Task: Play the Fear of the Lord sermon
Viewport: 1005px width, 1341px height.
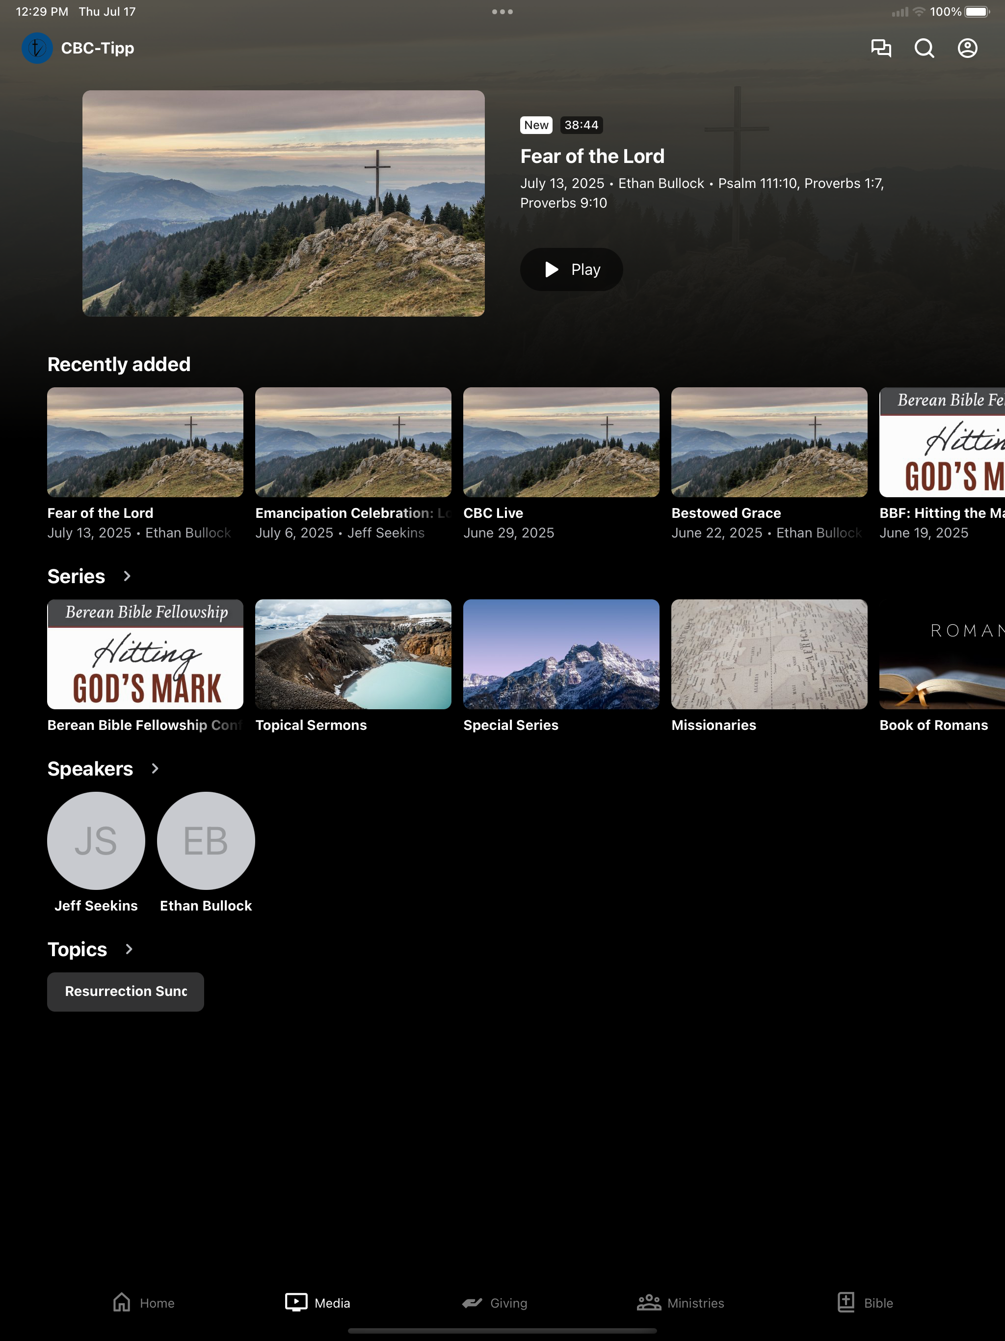Action: click(x=571, y=269)
